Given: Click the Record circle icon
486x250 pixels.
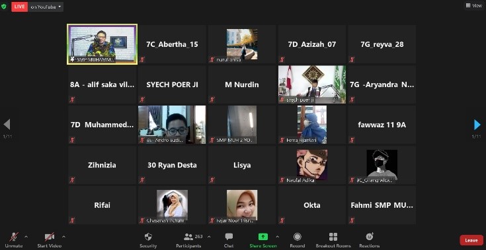Looking at the screenshot, I should coord(298,237).
